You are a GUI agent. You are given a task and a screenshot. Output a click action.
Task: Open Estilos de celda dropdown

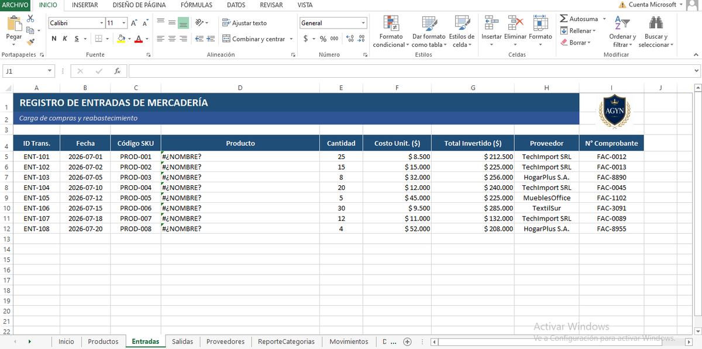click(x=462, y=32)
